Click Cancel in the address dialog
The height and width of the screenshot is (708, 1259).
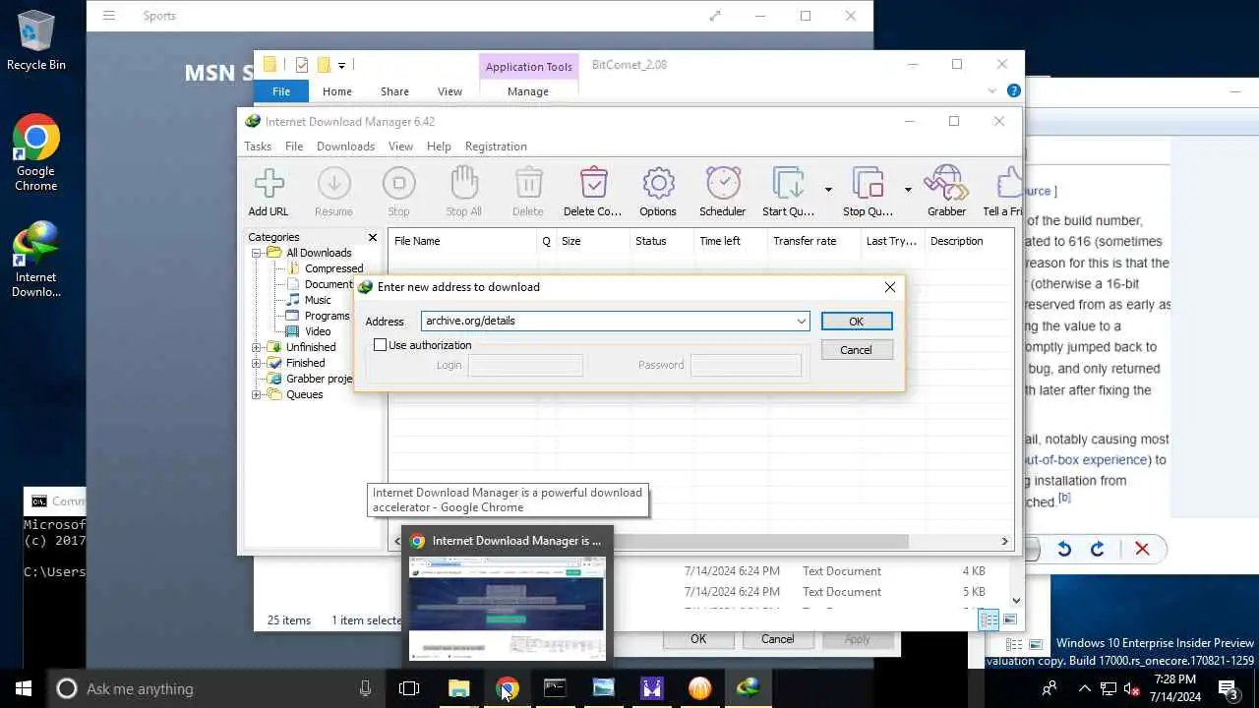coord(856,350)
